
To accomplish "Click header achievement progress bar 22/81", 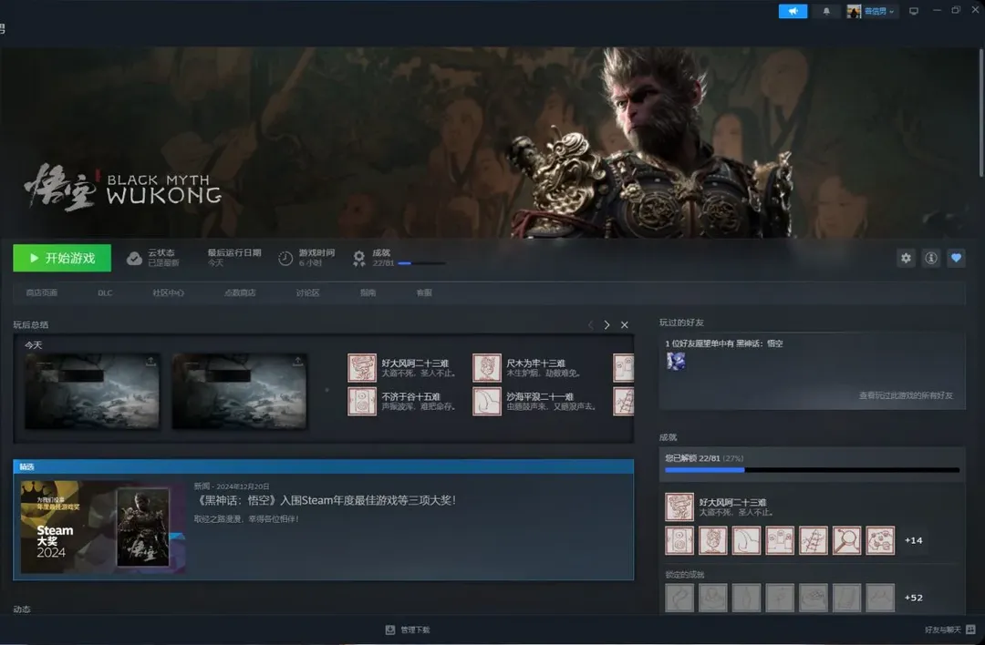I will pos(421,263).
